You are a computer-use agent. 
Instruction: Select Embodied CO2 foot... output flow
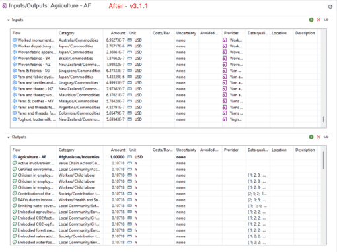pyautogui.click(x=36, y=218)
